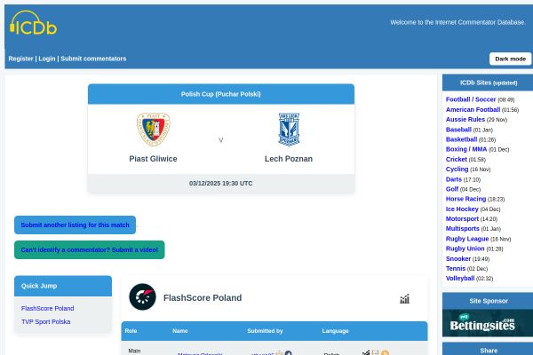
Task: Open the Cycling site
Action: [x=457, y=170]
